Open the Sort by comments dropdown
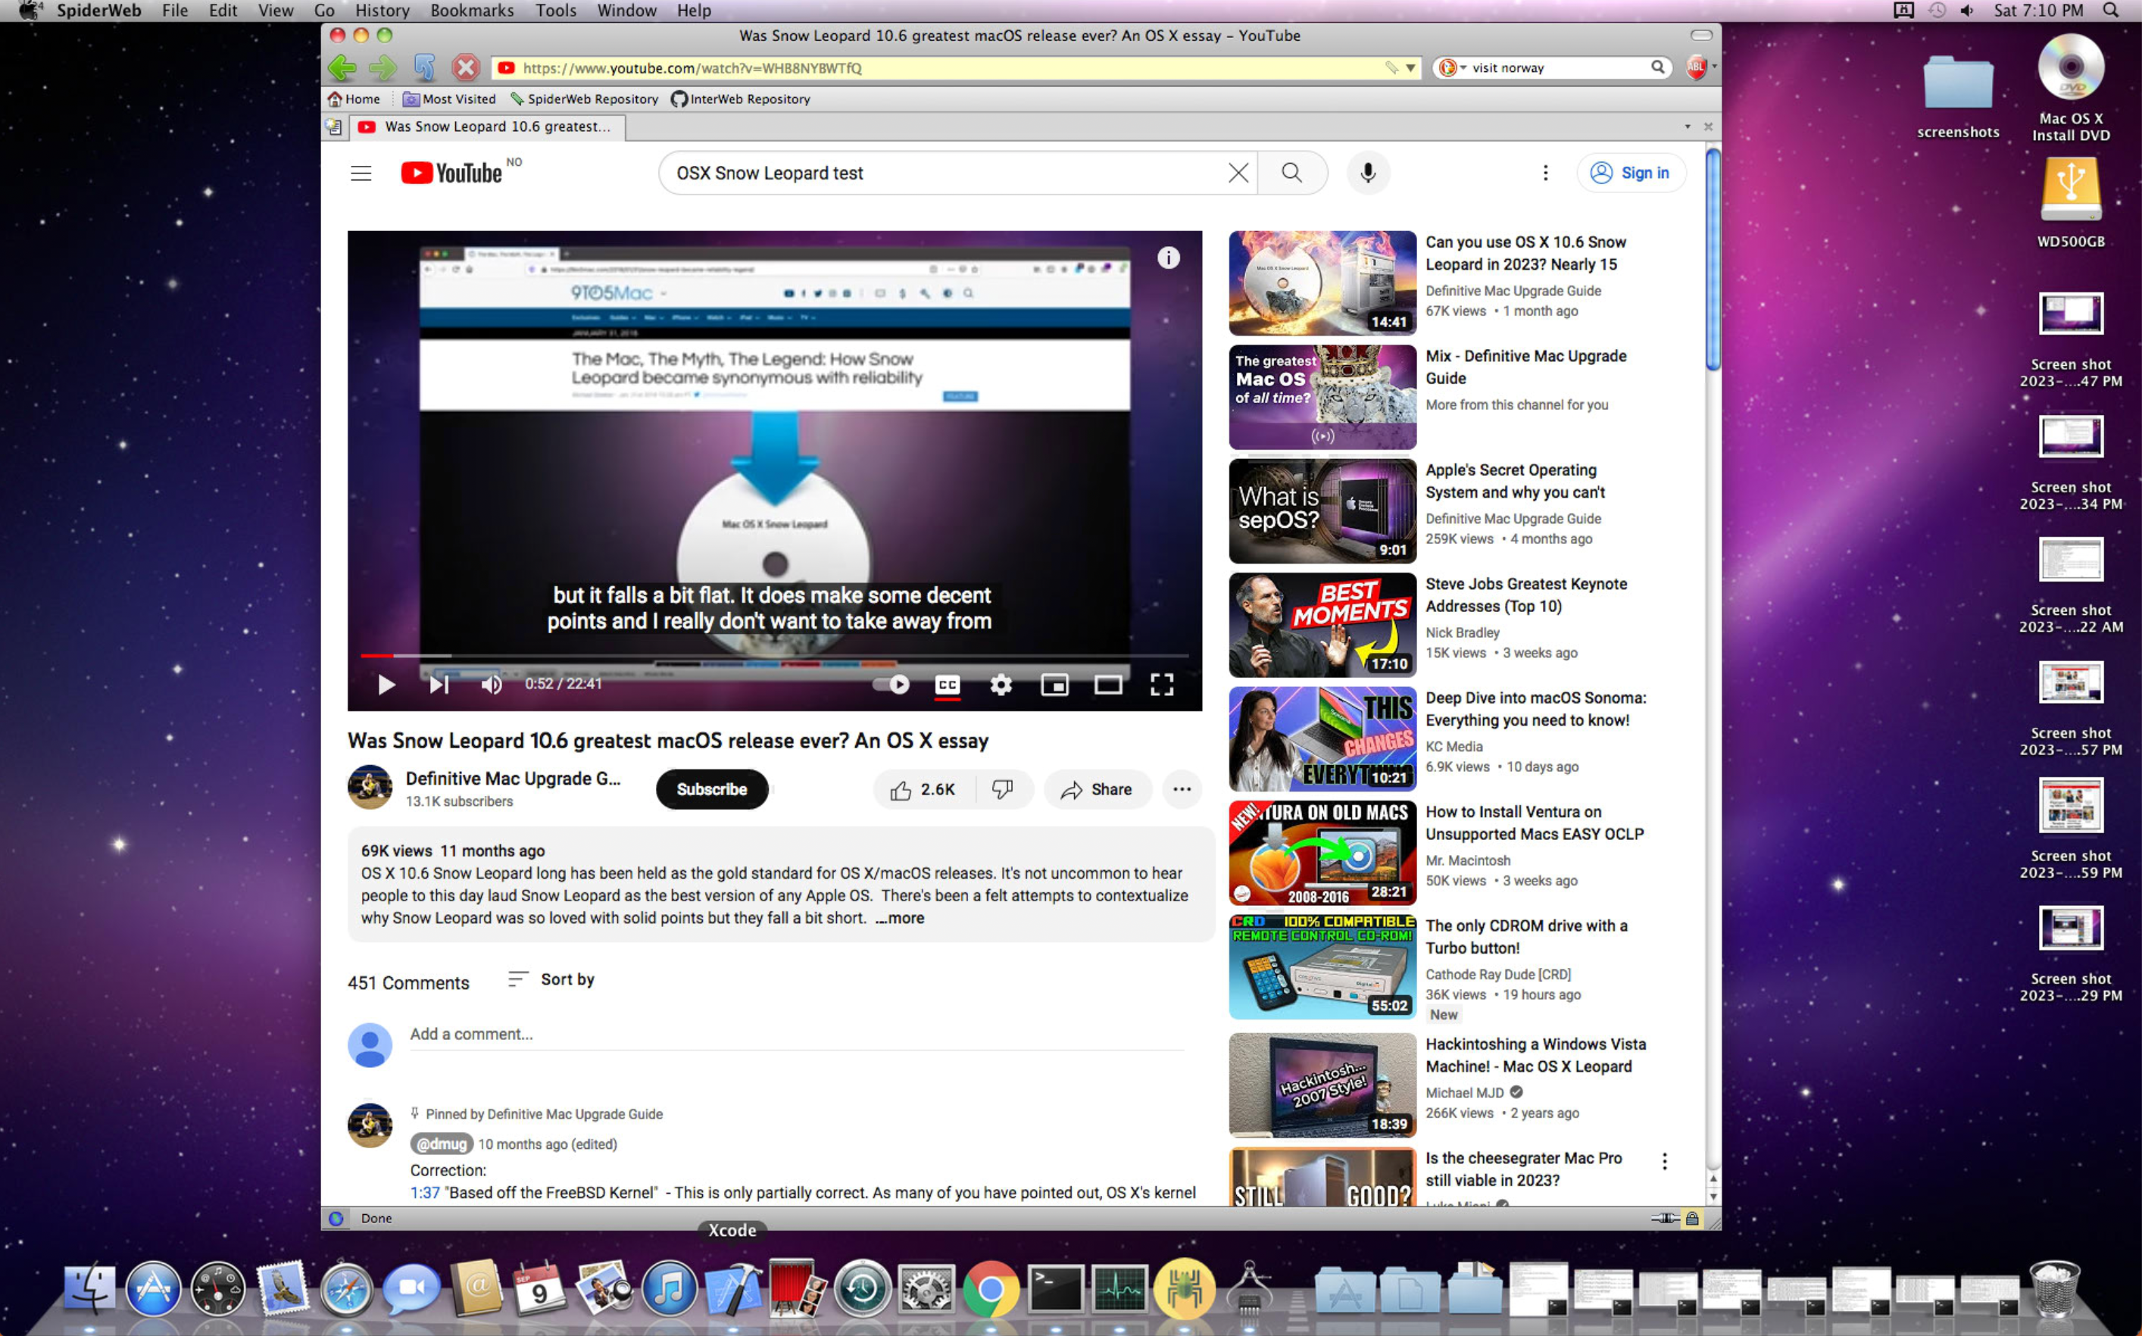Viewport: 2142px width, 1336px height. pos(551,979)
